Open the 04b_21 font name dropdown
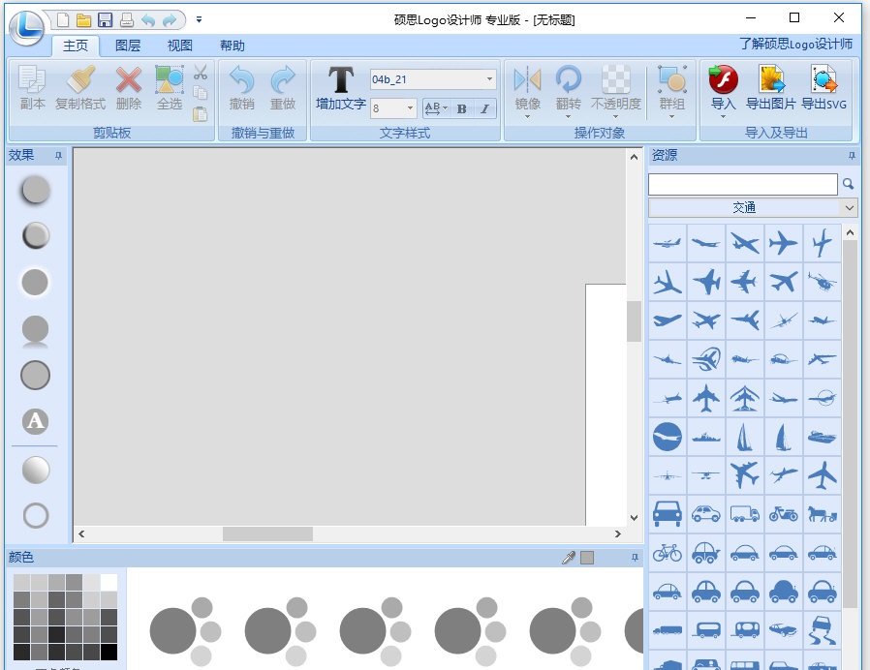The height and width of the screenshot is (670, 870). click(x=489, y=79)
